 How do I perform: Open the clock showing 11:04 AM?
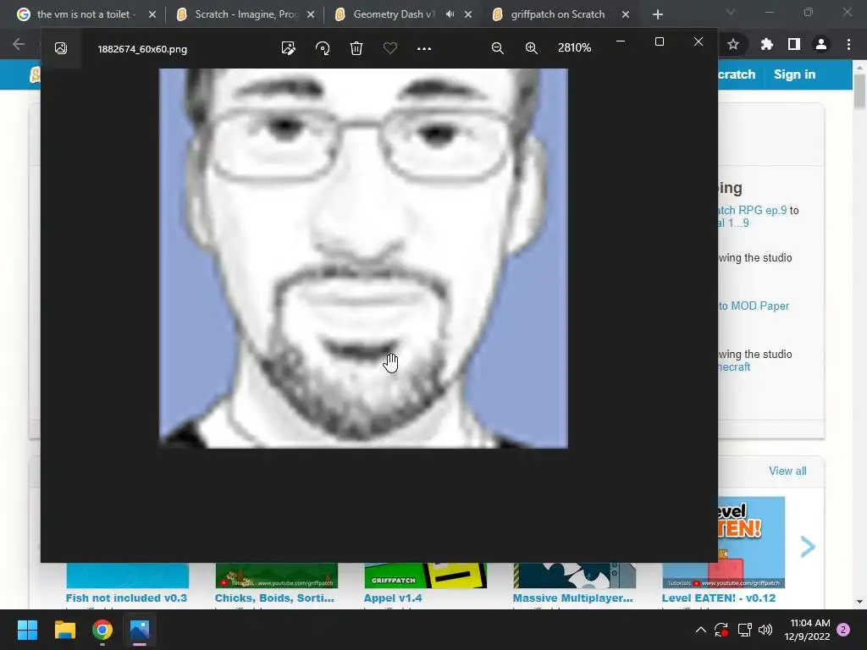pos(807,630)
